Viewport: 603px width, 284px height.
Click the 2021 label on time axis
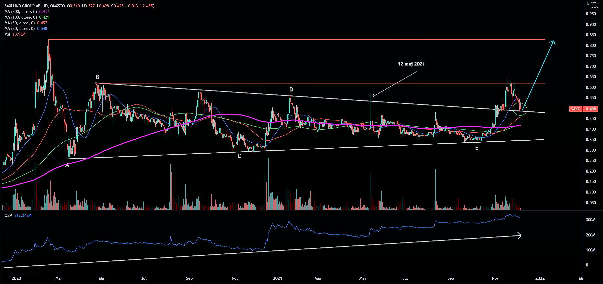pyautogui.click(x=277, y=278)
